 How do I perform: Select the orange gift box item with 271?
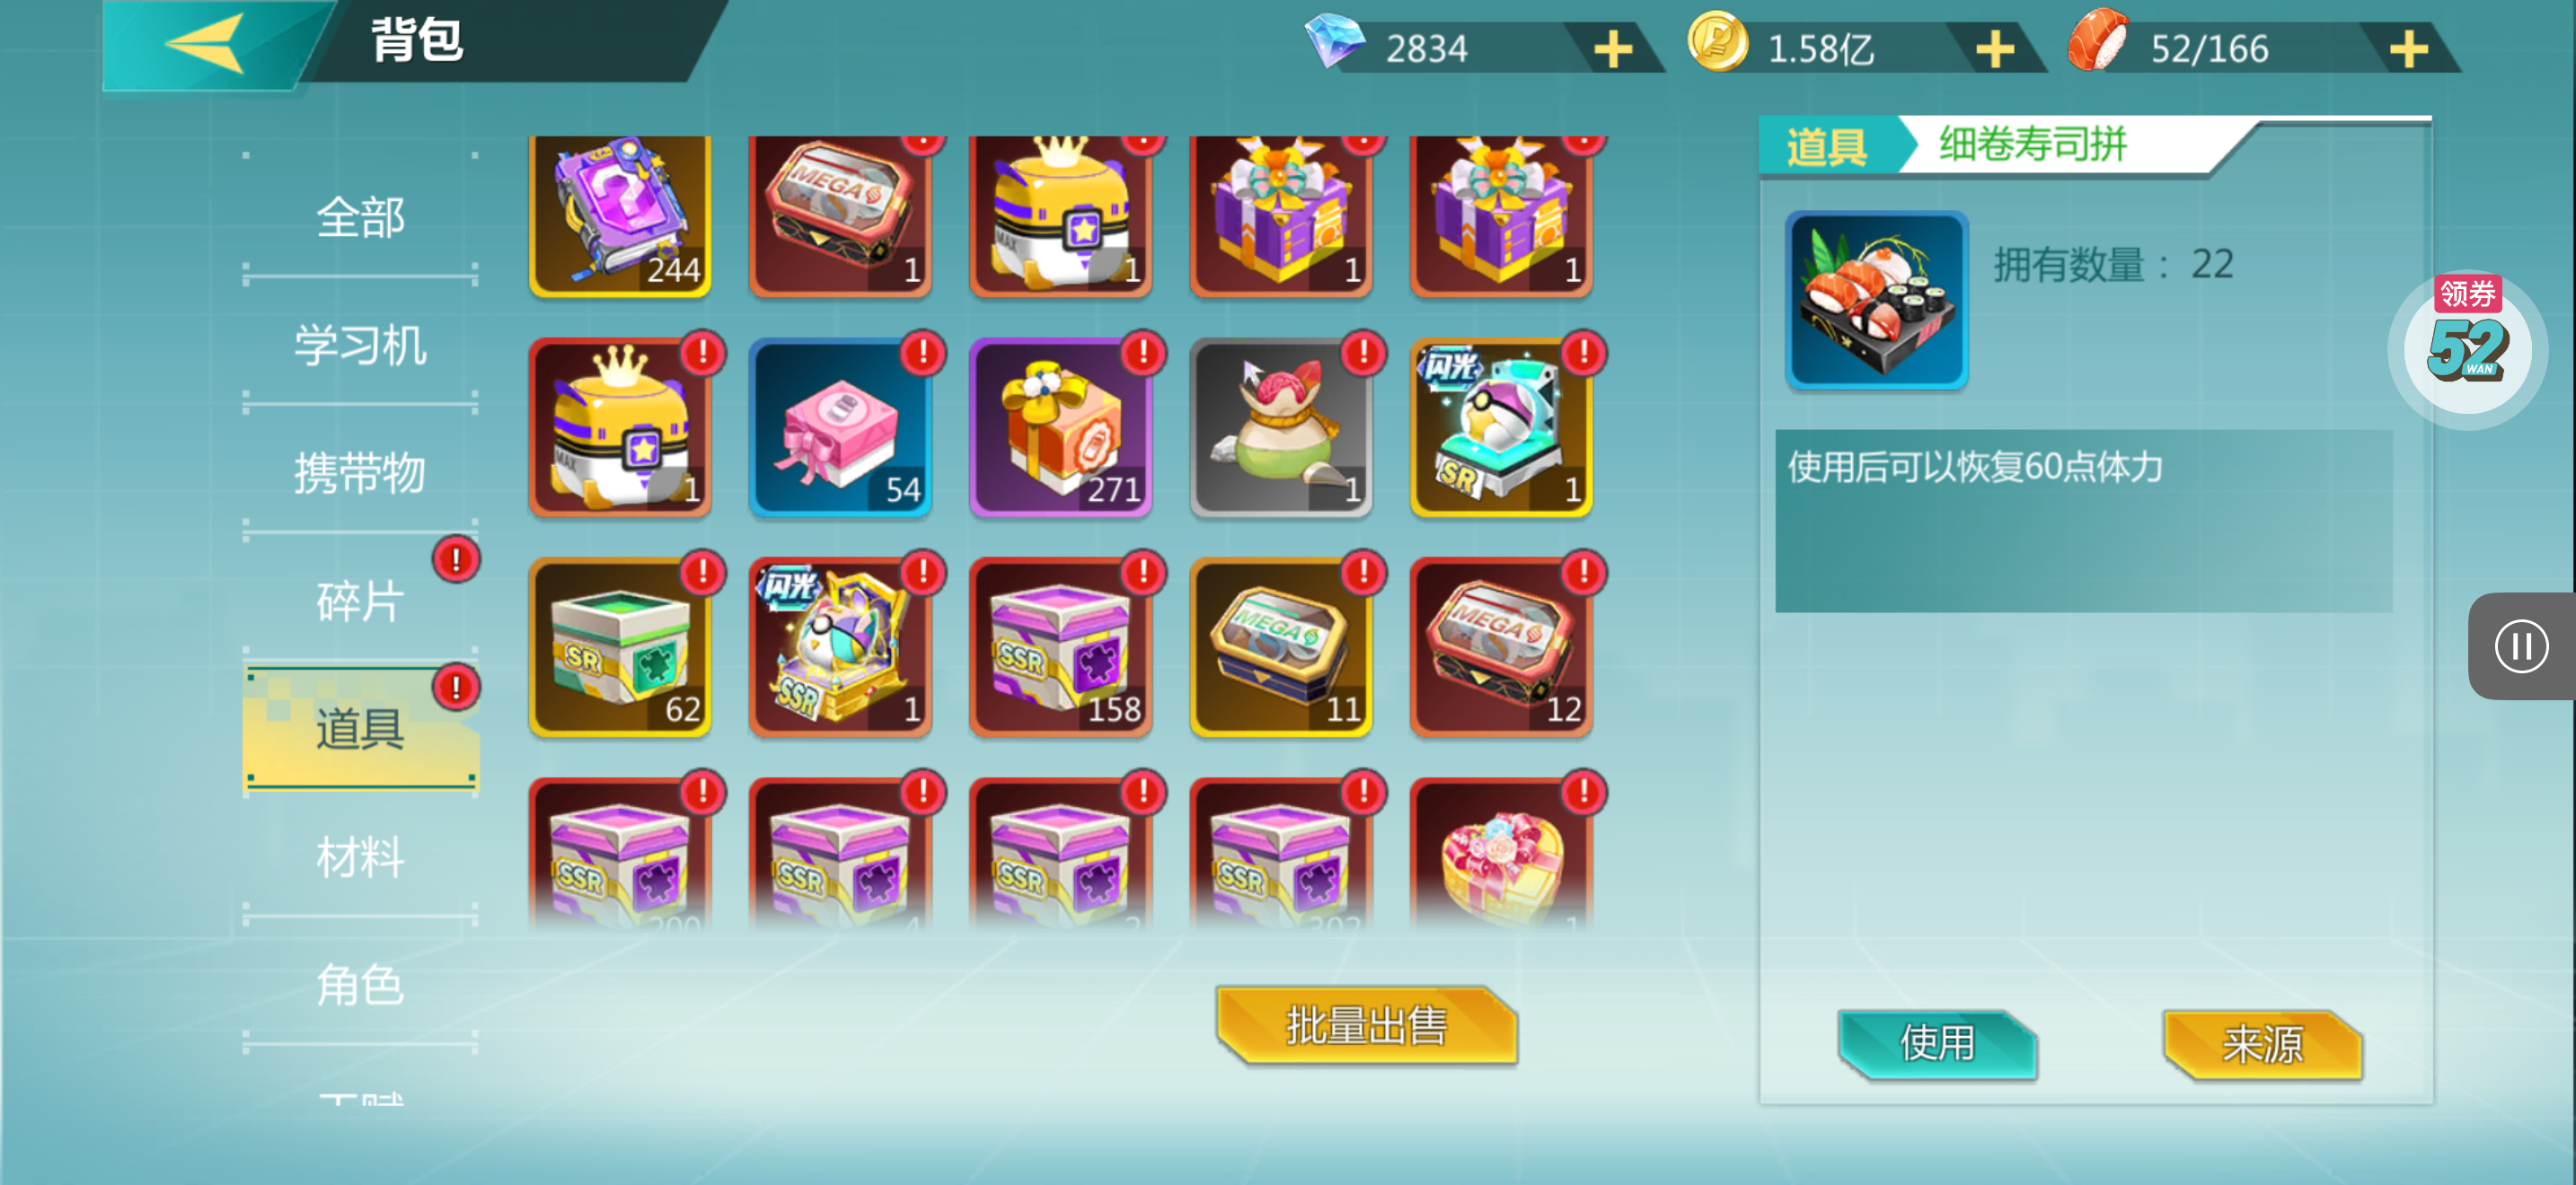coord(1060,427)
